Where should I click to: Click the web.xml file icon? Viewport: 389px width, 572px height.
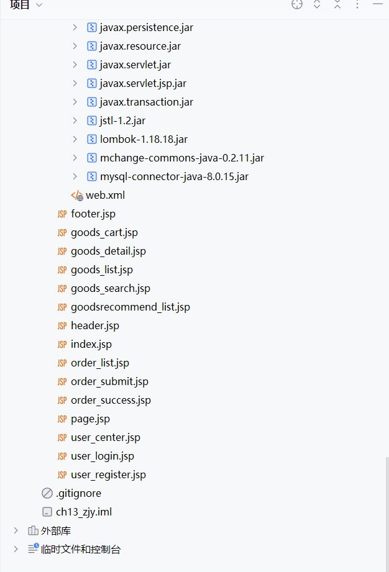[77, 195]
